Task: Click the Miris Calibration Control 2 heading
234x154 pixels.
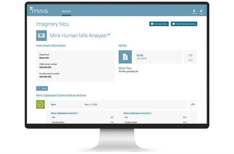Action: (x=137, y=113)
